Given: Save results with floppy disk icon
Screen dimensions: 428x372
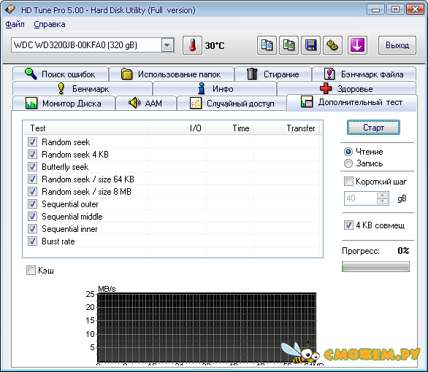Looking at the screenshot, I should 310,45.
